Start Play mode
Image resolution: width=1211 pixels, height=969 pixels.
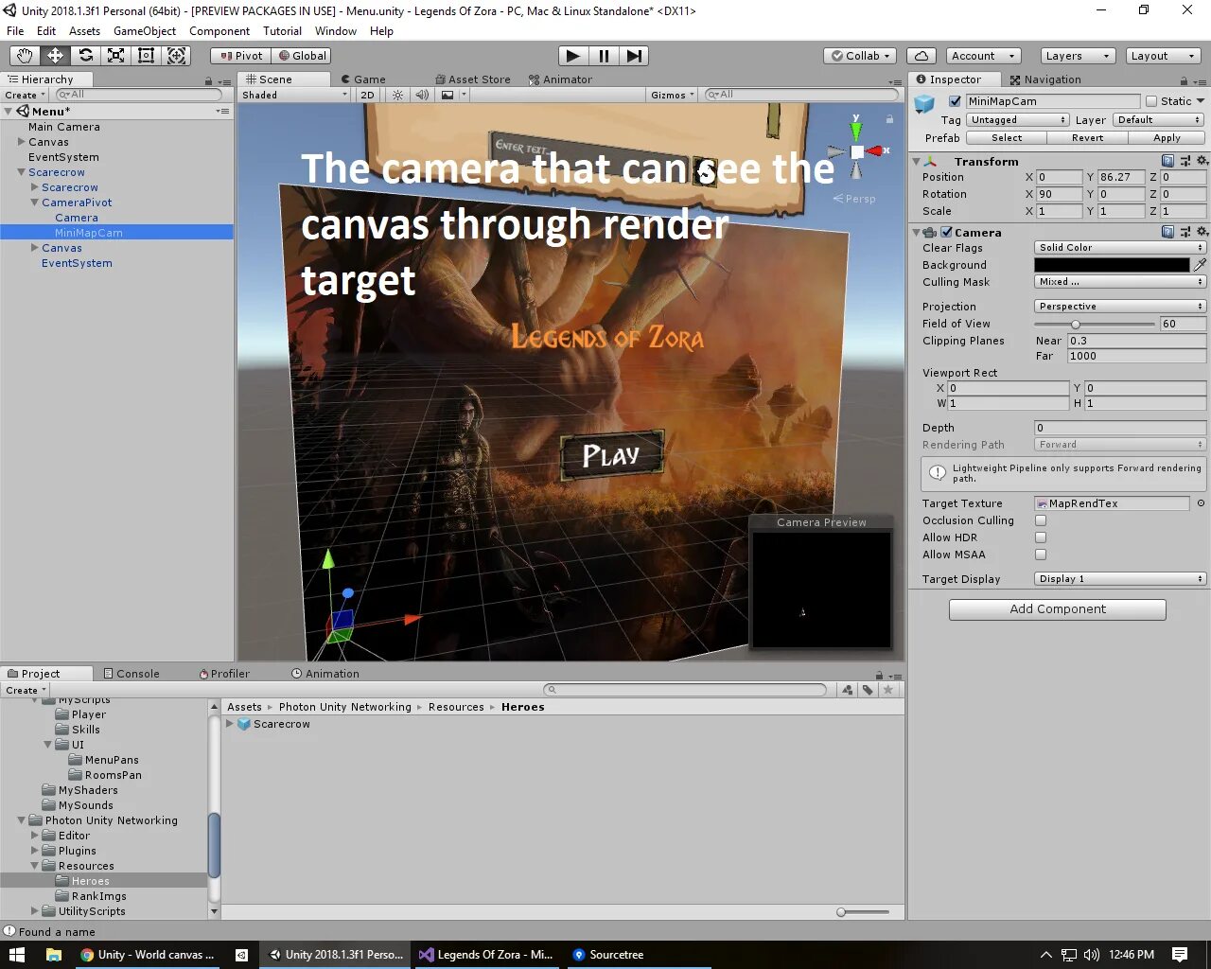click(x=572, y=56)
